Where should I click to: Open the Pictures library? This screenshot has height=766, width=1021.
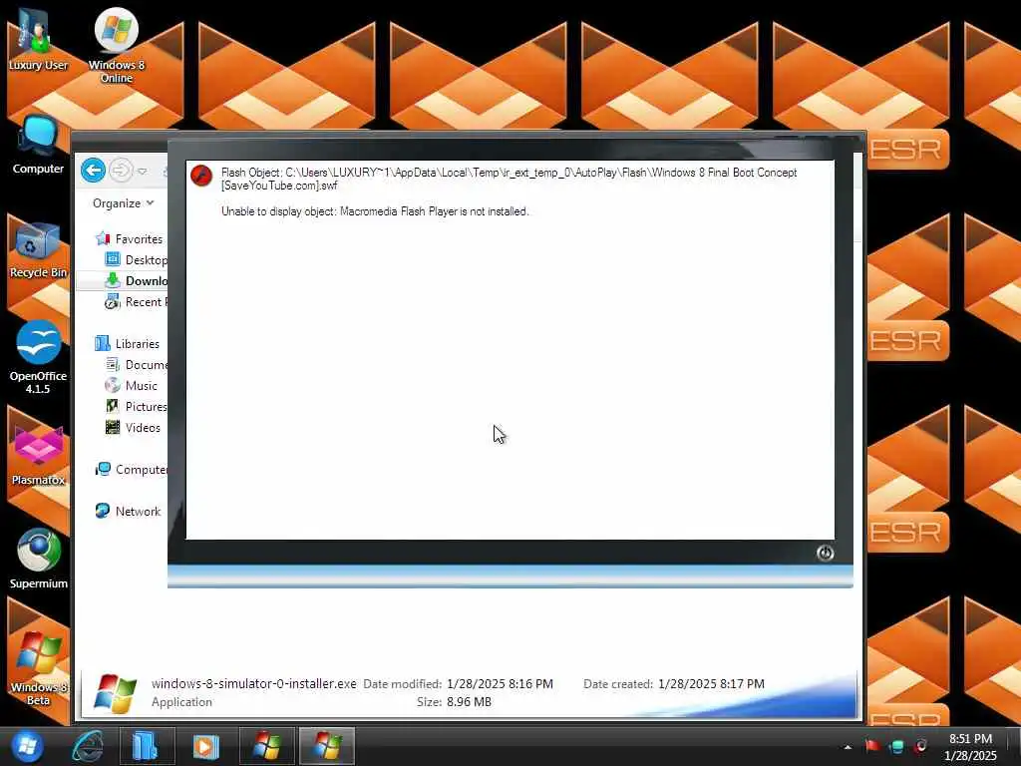tap(136, 407)
